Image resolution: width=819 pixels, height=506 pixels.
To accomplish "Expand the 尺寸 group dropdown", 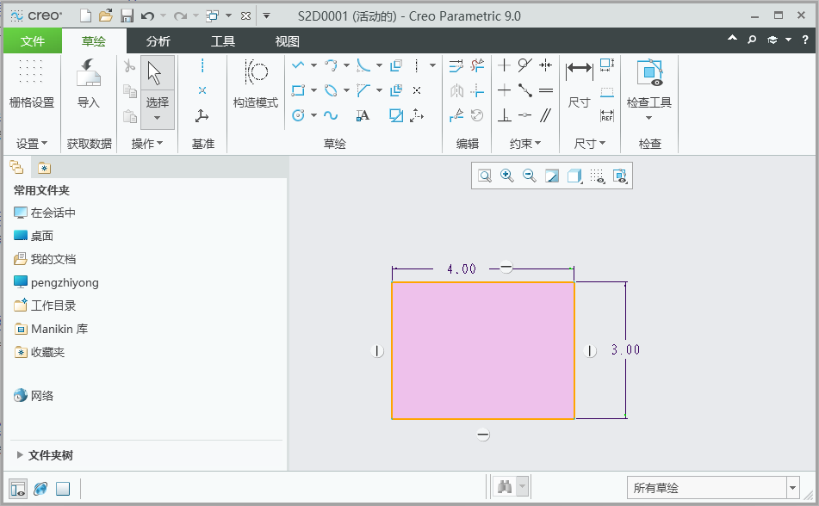I will pos(590,143).
